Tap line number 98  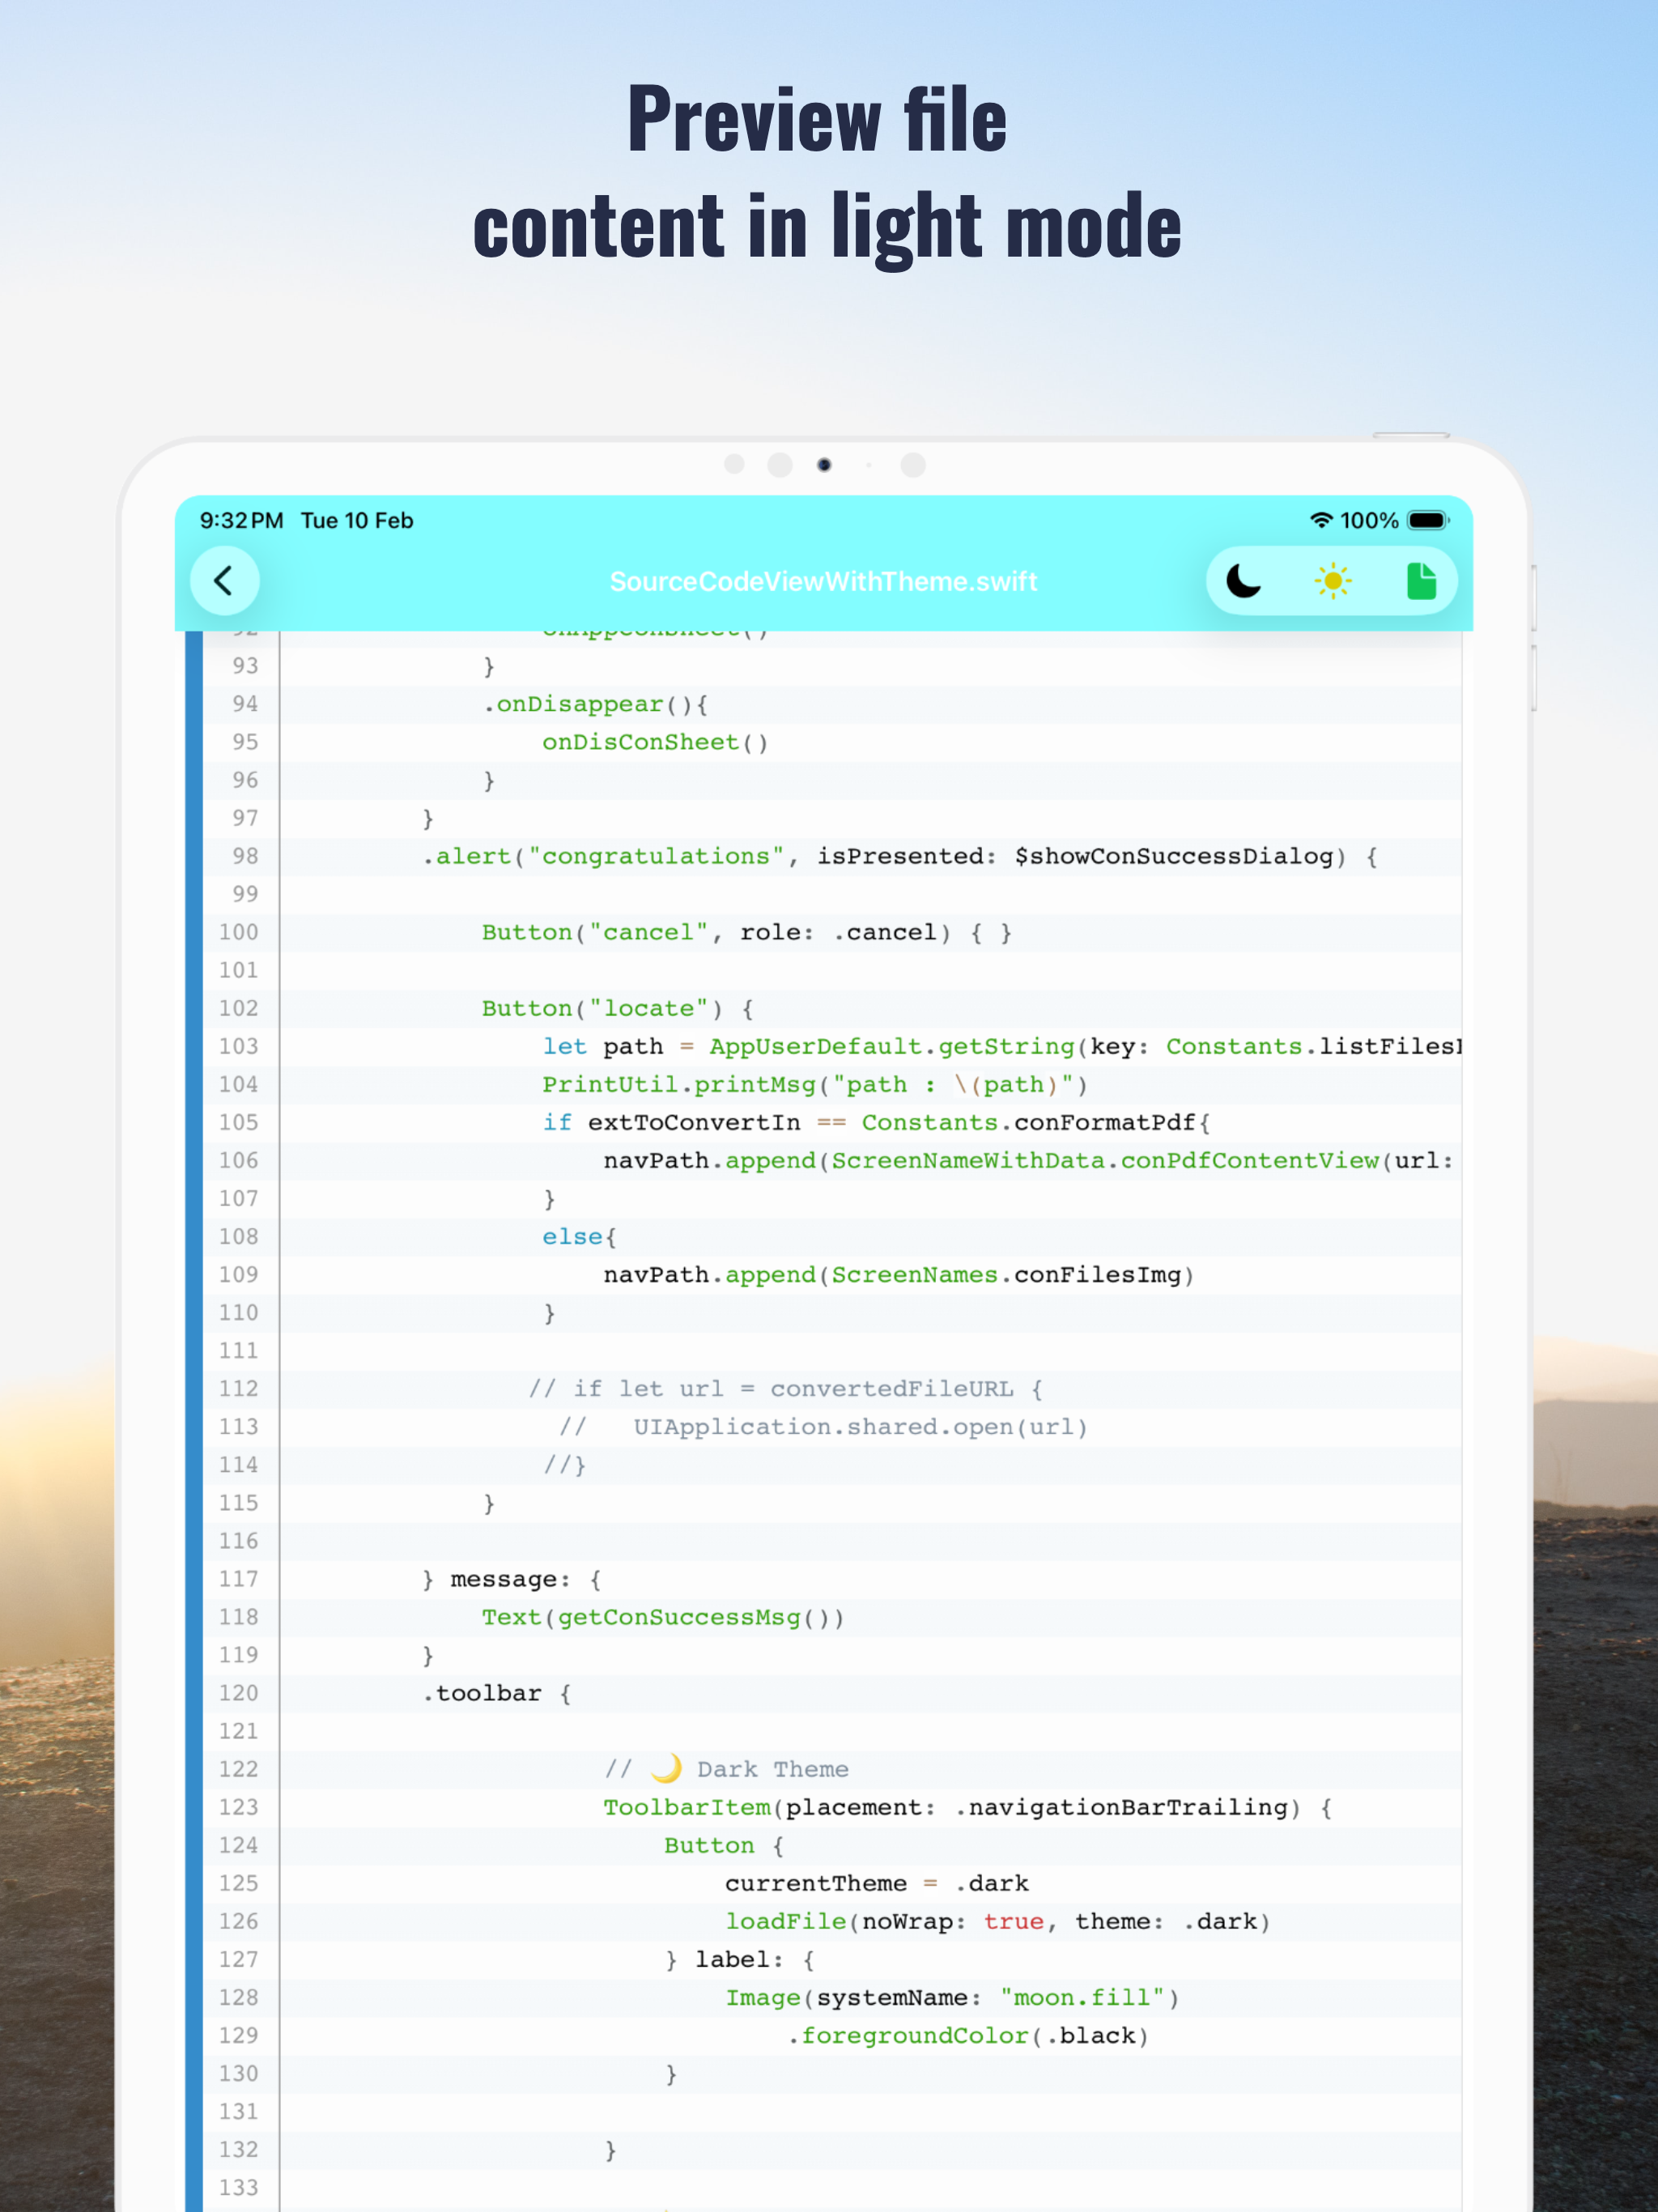pos(245,856)
